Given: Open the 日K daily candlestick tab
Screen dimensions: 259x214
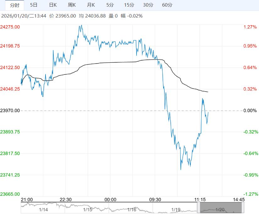Looking at the screenshot, I should (x=53, y=5).
